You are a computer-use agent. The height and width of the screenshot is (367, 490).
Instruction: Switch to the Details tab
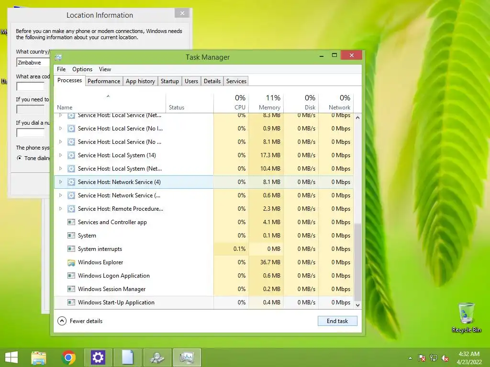tap(212, 81)
